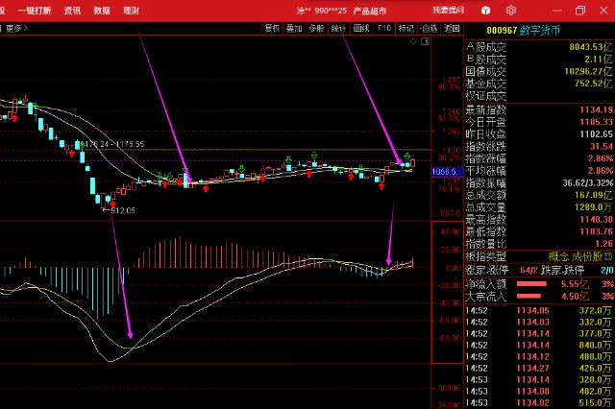Click the green up arrow signal marker near latest candle
The width and height of the screenshot is (615, 409).
(x=407, y=156)
